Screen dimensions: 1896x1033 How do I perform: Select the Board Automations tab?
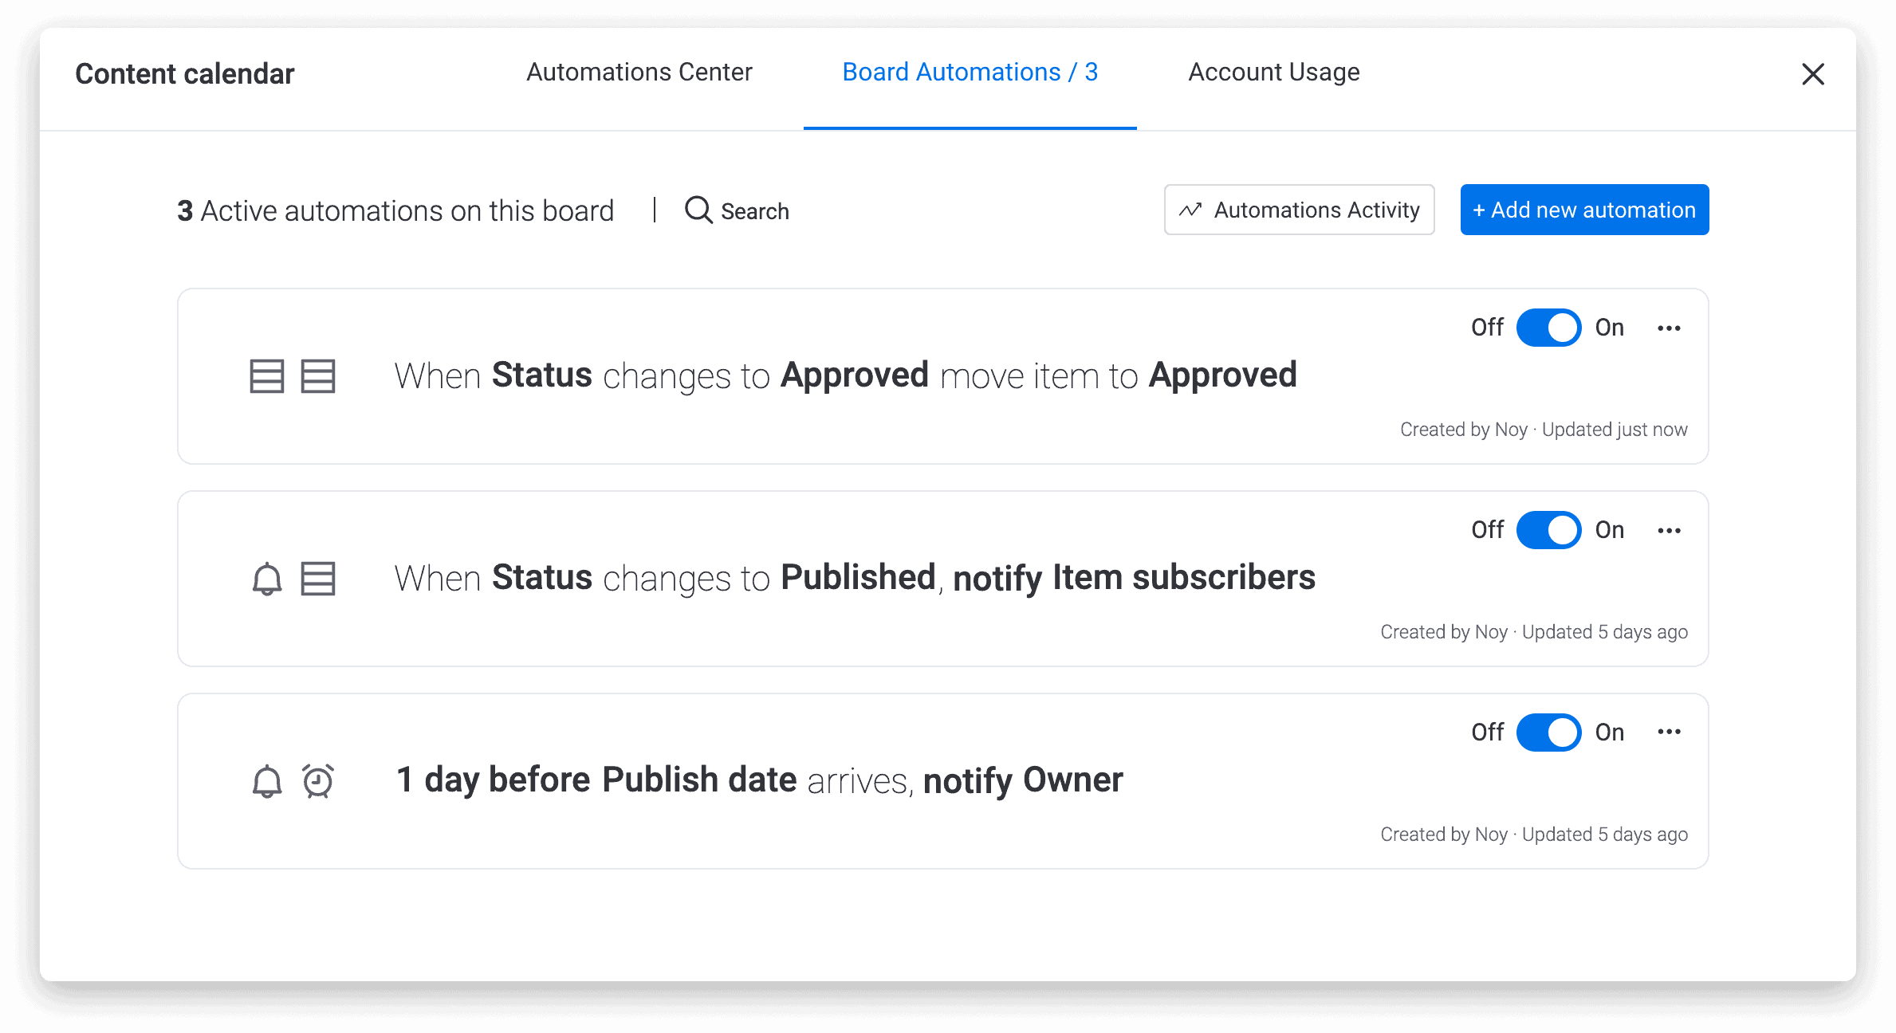pyautogui.click(x=970, y=73)
